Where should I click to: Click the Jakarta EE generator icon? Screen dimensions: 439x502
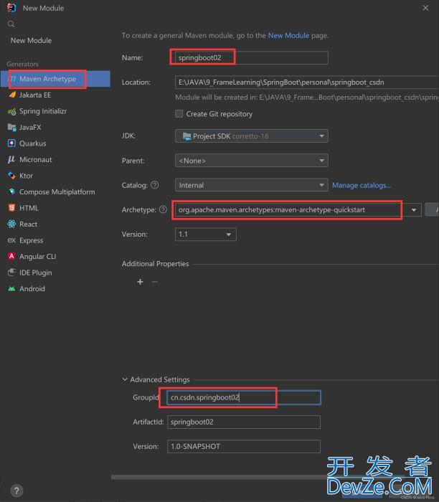point(12,95)
